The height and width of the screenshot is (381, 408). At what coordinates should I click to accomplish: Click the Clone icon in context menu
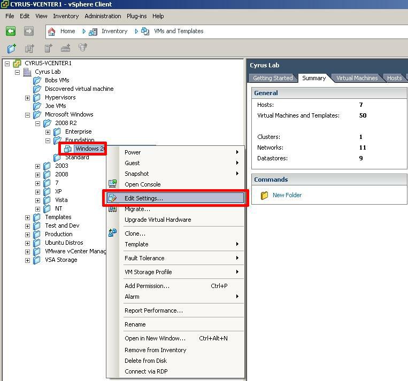pos(112,233)
